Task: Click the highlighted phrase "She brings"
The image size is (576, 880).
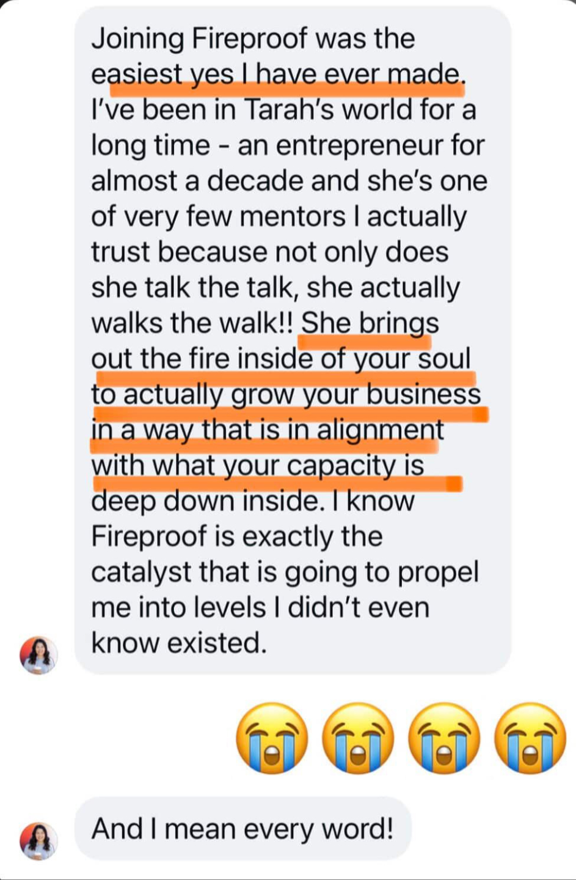Action: coord(370,323)
